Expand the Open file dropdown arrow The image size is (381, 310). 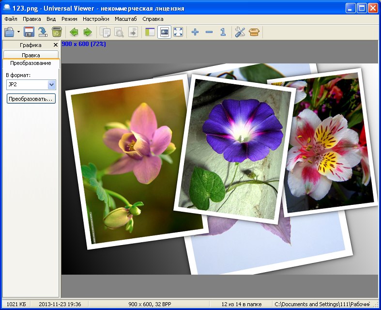point(18,32)
